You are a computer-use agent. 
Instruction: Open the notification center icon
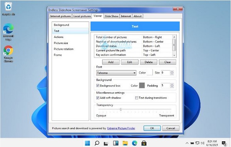tap(224, 143)
